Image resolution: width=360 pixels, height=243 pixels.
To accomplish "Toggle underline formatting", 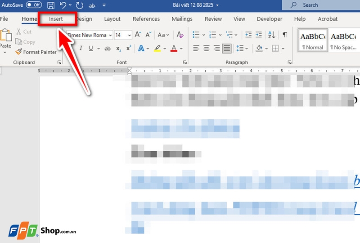I will click(91, 48).
